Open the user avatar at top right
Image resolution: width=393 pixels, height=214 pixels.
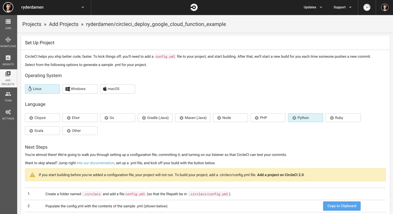pos(385,7)
